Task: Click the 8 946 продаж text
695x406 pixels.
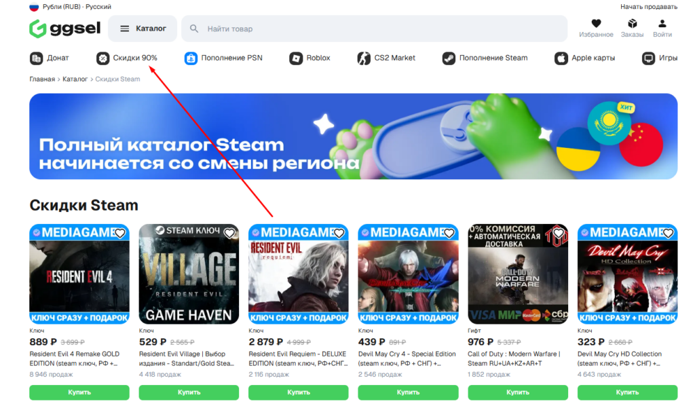Action: pyautogui.click(x=51, y=375)
